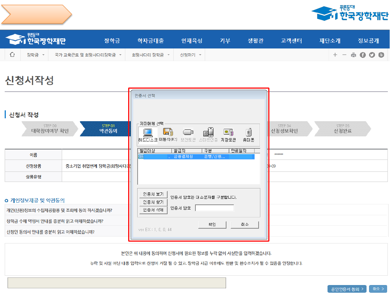Expand the 신청하기 breadcrumb dropdown

pos(190,55)
